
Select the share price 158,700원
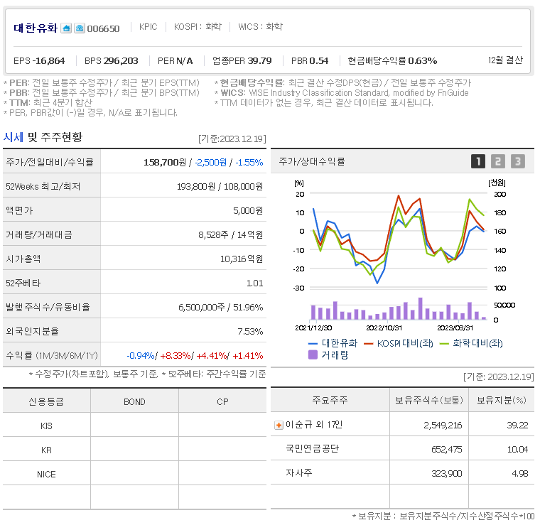coord(165,162)
